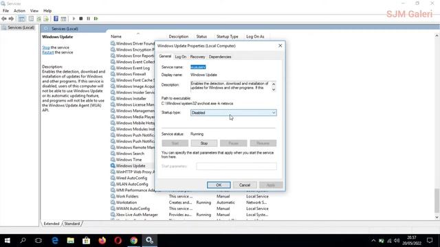Select the WLAN AutoConfig service row
Viewport: 440px width, 247px height.
pos(133,184)
